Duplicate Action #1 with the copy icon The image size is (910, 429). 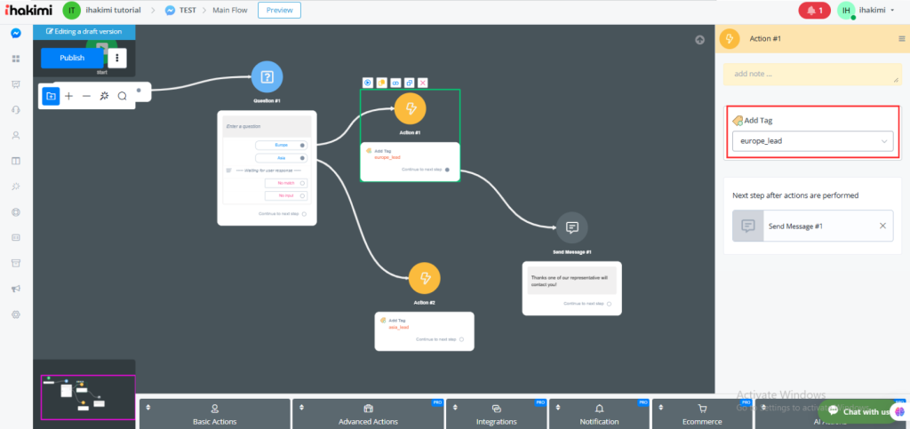tap(409, 83)
